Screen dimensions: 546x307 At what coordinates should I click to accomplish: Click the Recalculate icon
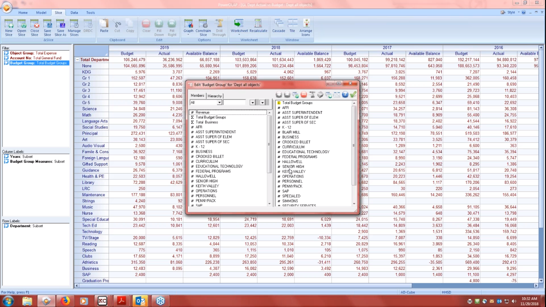pos(258,26)
